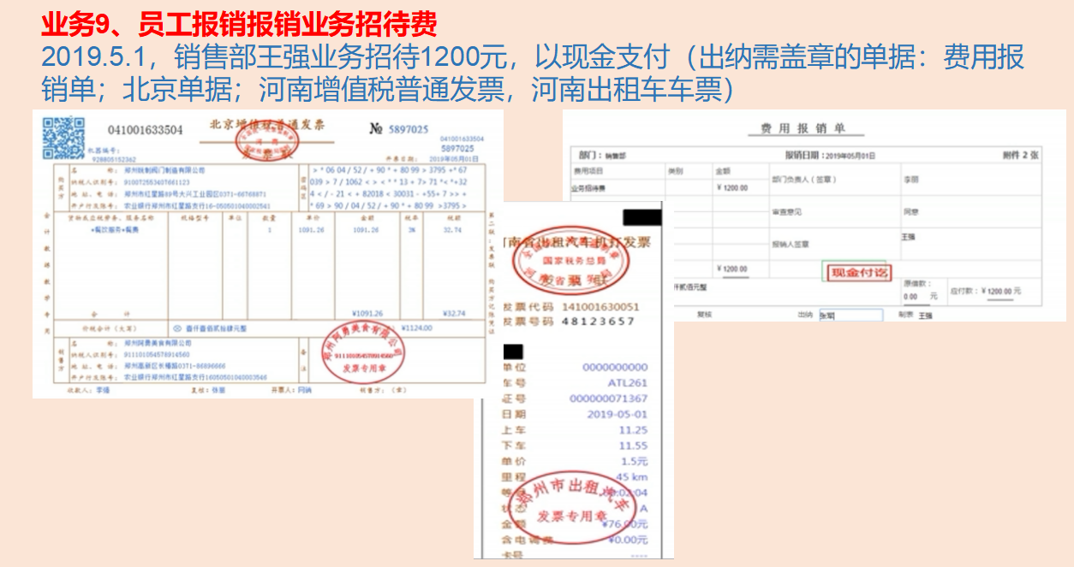The height and width of the screenshot is (567, 1074).
Task: Click the boarding time 11.25
Action: [x=633, y=430]
